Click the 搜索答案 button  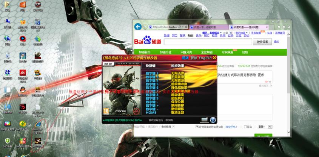click(x=262, y=42)
